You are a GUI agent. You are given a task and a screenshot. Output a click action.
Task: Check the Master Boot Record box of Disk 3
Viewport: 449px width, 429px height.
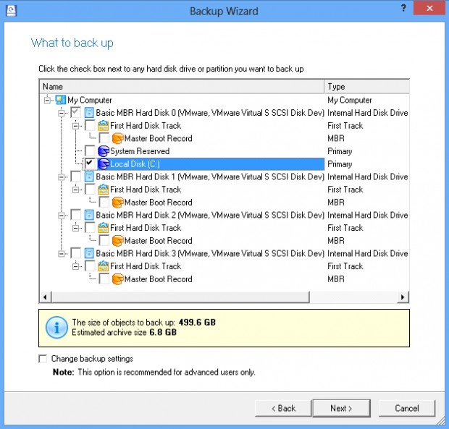tap(104, 279)
